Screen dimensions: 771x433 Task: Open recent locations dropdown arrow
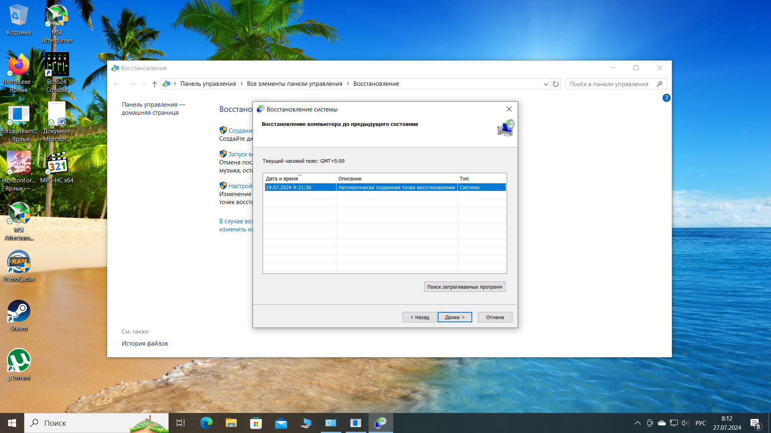click(144, 84)
